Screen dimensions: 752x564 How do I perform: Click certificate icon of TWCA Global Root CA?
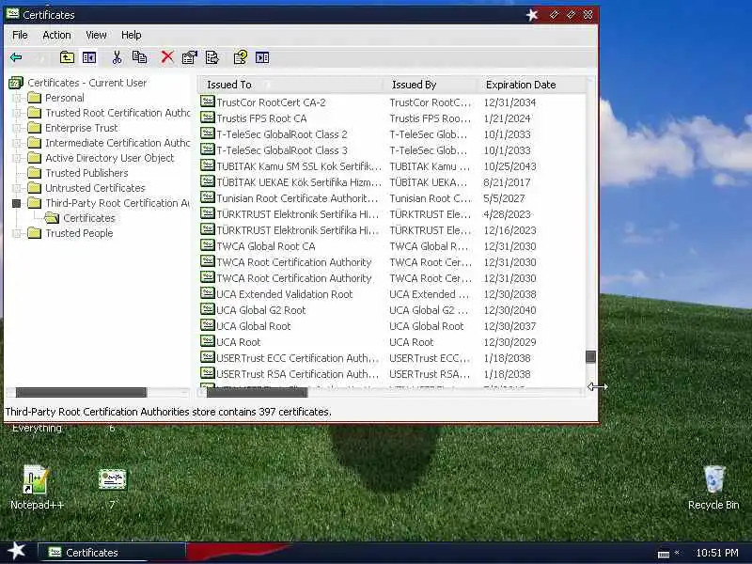(207, 245)
